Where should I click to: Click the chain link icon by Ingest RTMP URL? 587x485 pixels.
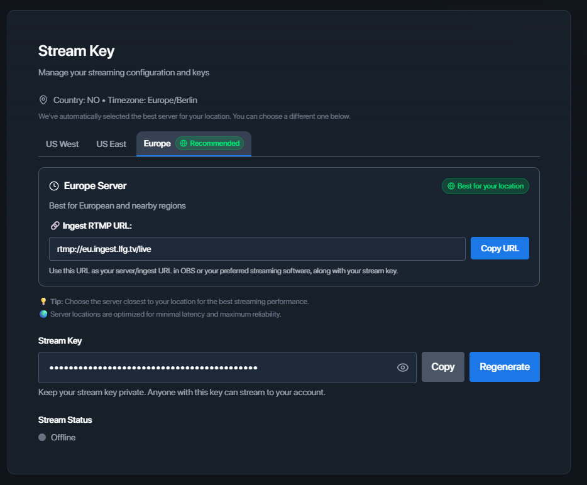point(55,226)
